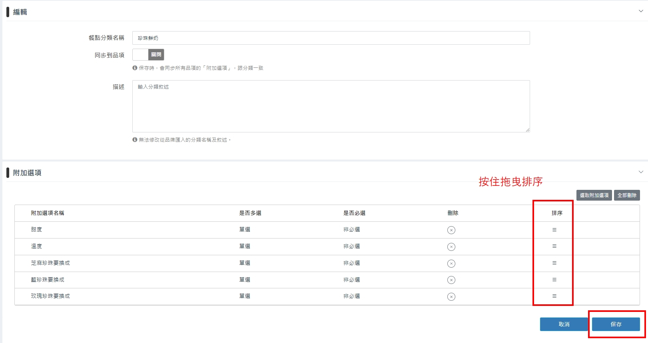Click into the 描述 textarea

click(331, 106)
